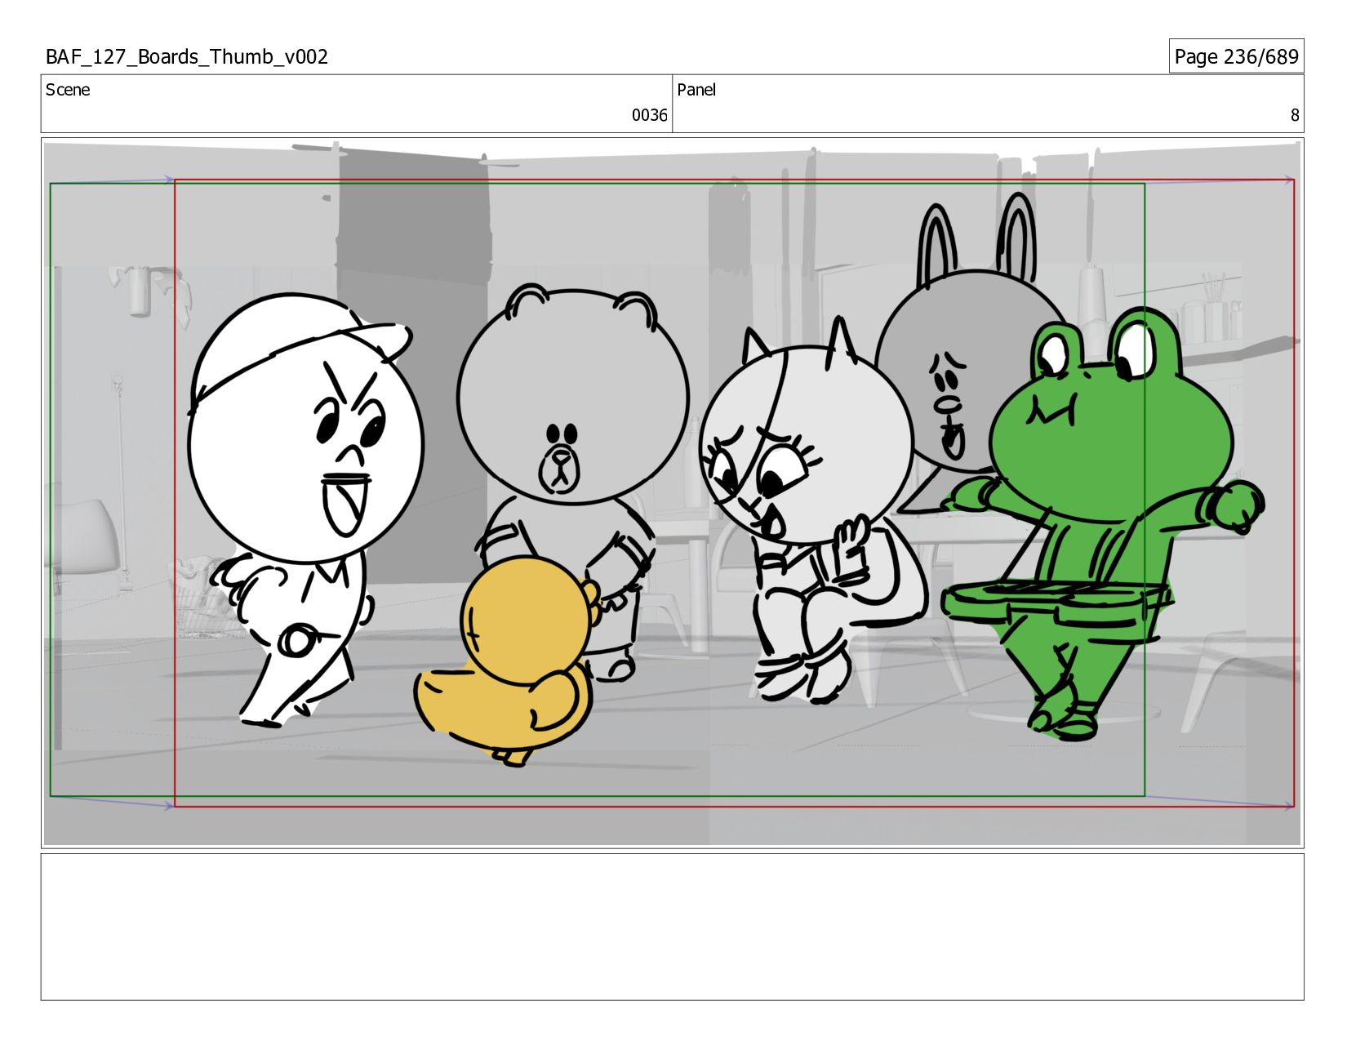The width and height of the screenshot is (1347, 1041).
Task: Click the storyboard panel image
Action: click(x=672, y=493)
